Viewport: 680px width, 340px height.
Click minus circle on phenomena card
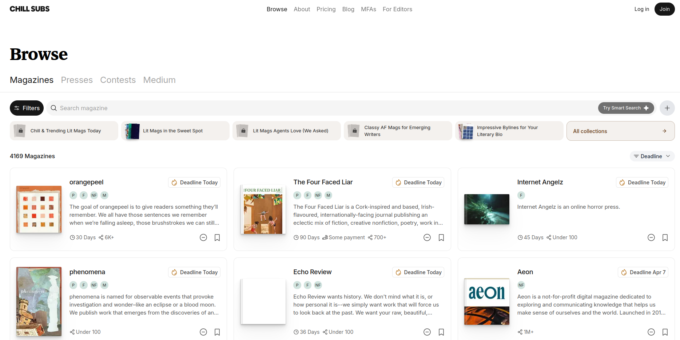pyautogui.click(x=203, y=332)
